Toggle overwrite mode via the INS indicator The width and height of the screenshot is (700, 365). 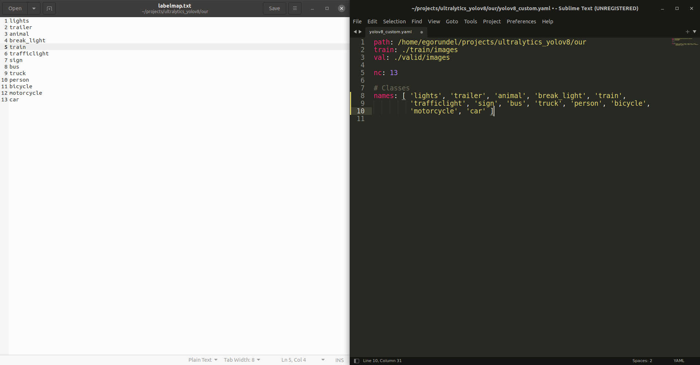(x=339, y=360)
